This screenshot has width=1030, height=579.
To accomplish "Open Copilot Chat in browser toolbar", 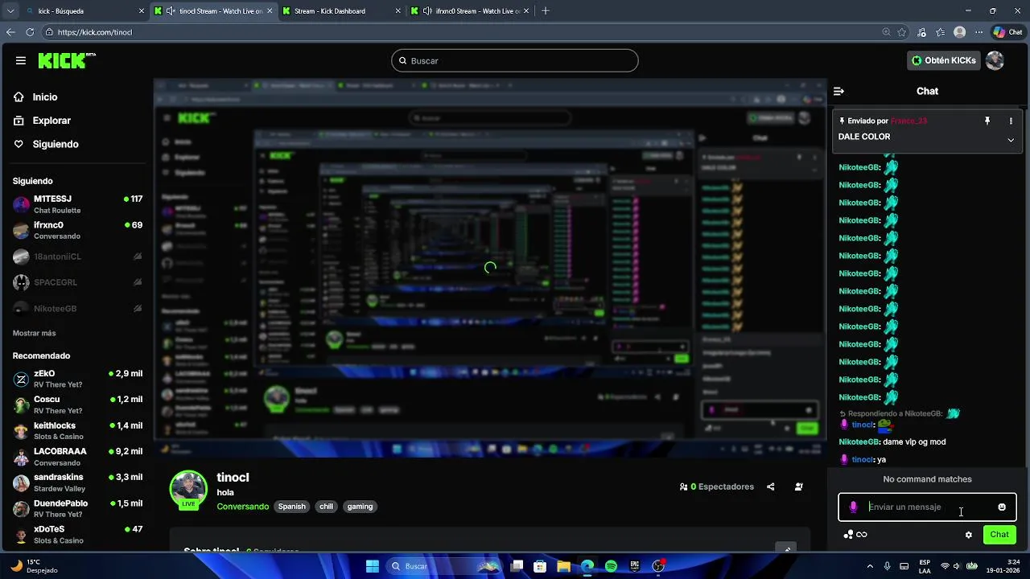I will tap(1009, 32).
